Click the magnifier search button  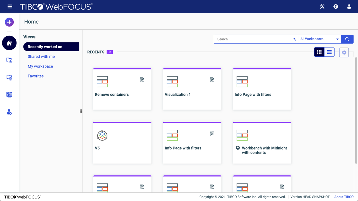coord(347,39)
